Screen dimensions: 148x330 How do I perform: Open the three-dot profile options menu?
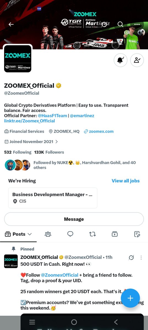(137, 24)
